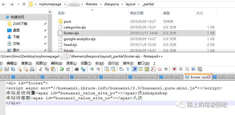Screen dimensions: 235x115
Task: Switch to the zh-CN.yml tab
Action: point(171,77)
